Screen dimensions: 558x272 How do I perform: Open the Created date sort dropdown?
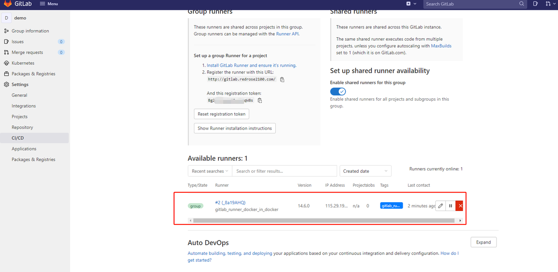click(365, 171)
